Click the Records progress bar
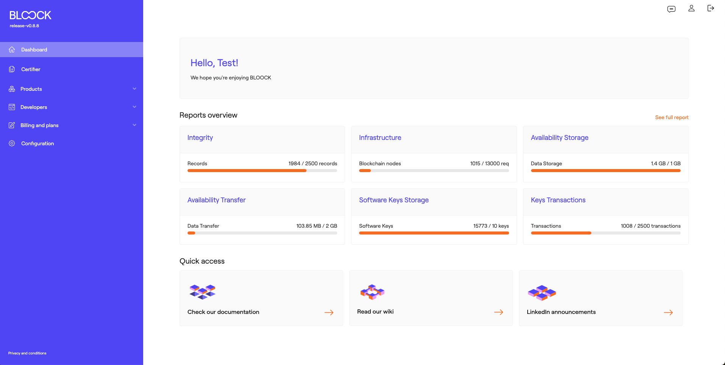This screenshot has height=365, width=725. [262, 171]
